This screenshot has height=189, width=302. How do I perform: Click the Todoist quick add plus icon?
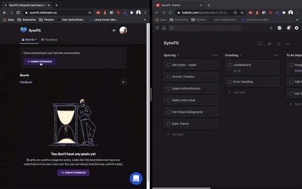tap(271, 28)
